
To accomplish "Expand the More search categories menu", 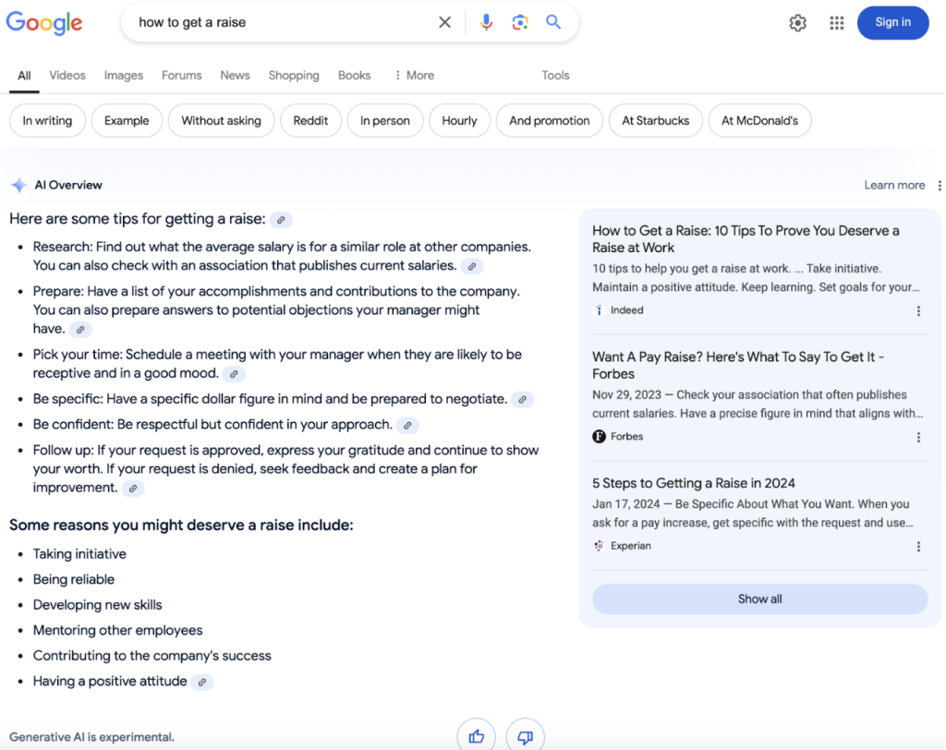I will click(414, 76).
